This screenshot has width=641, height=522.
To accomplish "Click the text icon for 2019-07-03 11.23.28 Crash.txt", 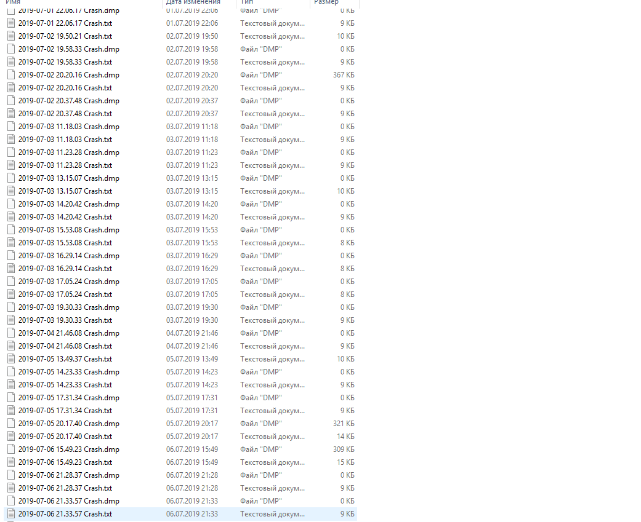I will pyautogui.click(x=11, y=165).
